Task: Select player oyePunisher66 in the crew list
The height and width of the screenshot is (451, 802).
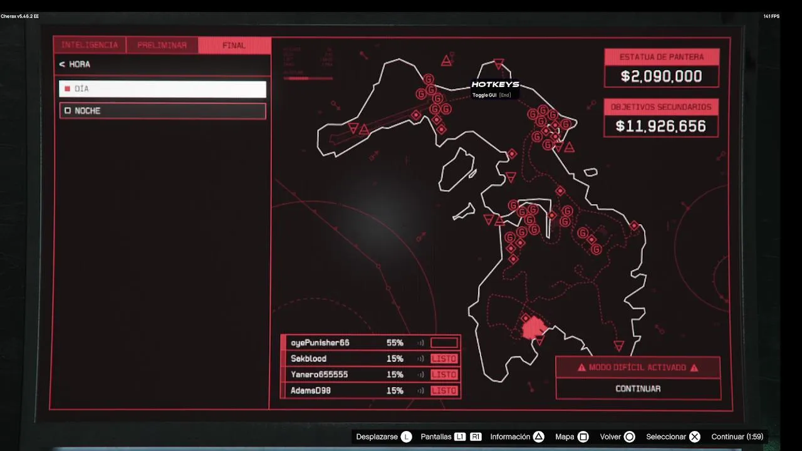Action: (x=320, y=343)
